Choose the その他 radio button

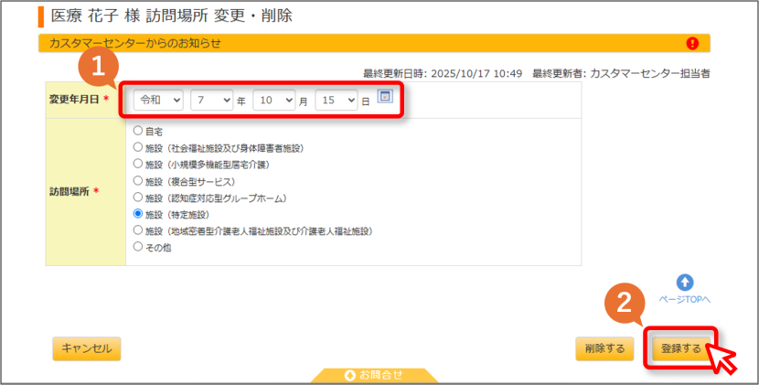click(138, 247)
